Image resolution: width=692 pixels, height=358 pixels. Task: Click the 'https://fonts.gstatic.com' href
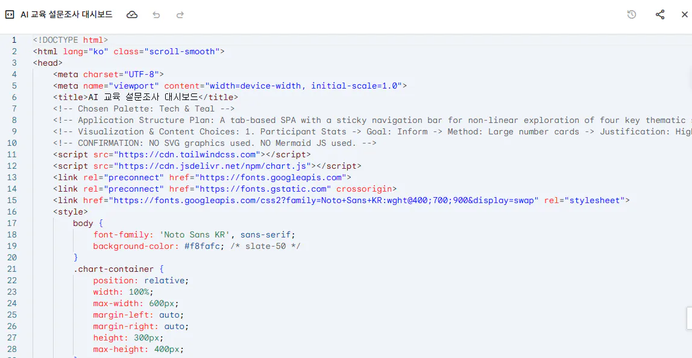click(263, 189)
